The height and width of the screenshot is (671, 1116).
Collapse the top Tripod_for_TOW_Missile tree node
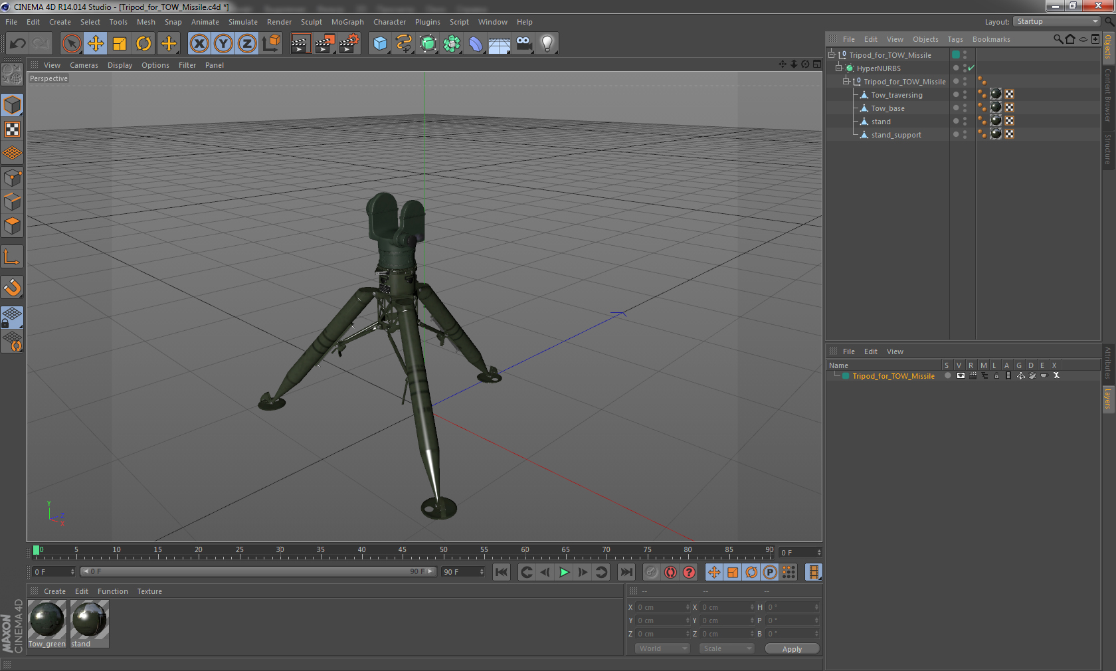point(831,55)
